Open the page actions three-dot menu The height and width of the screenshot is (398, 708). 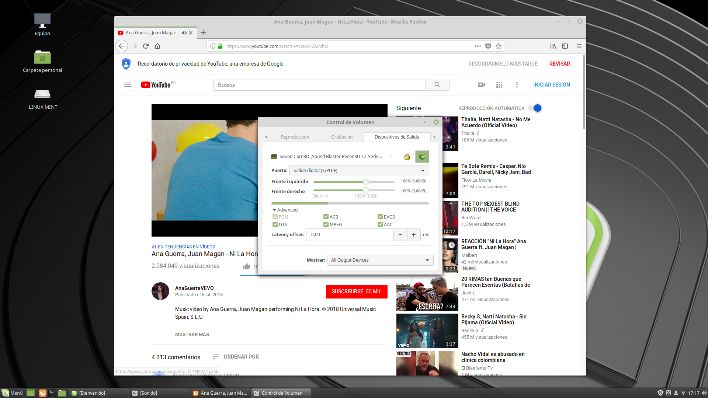pos(478,46)
